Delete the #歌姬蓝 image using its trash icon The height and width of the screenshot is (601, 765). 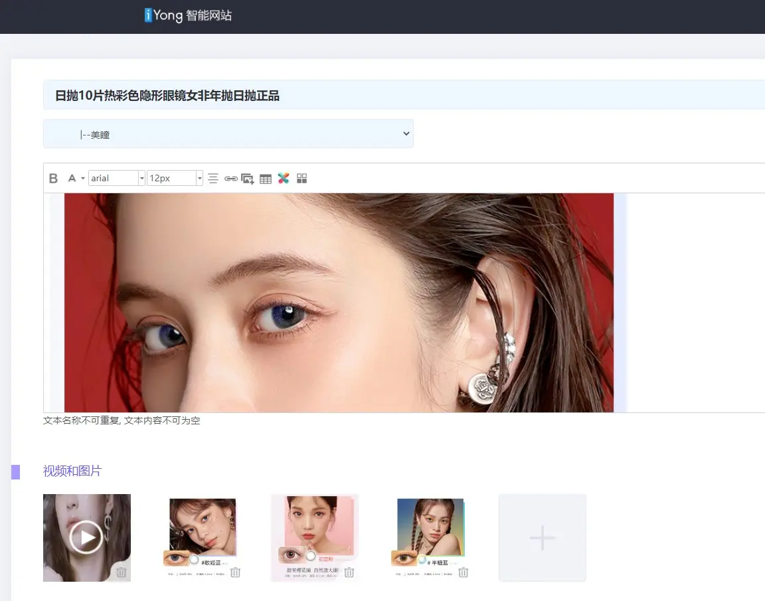tap(235, 572)
